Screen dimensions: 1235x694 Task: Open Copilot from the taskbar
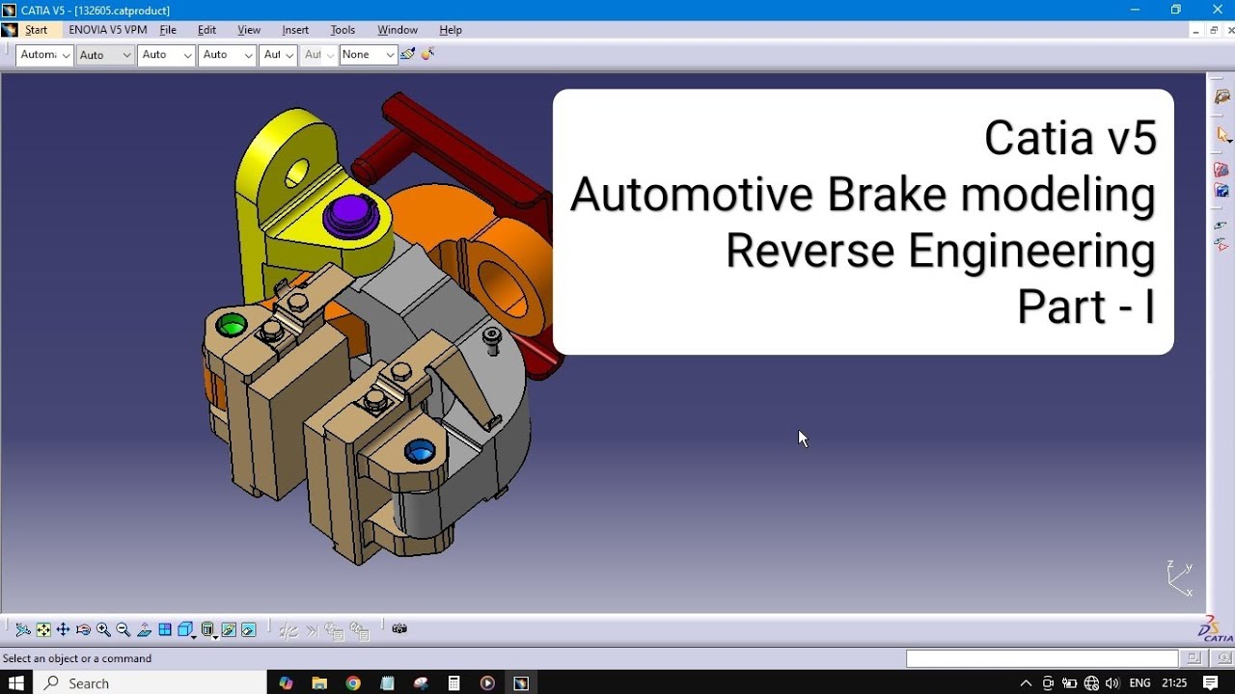pos(286,682)
